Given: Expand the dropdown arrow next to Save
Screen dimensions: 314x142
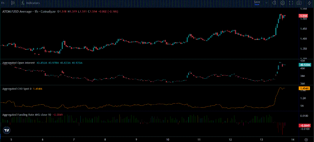Looking at the screenshot, I should (x=266, y=3).
